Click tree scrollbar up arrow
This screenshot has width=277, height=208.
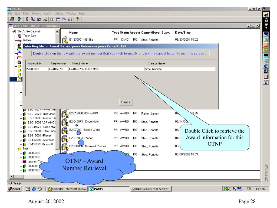click(x=57, y=31)
